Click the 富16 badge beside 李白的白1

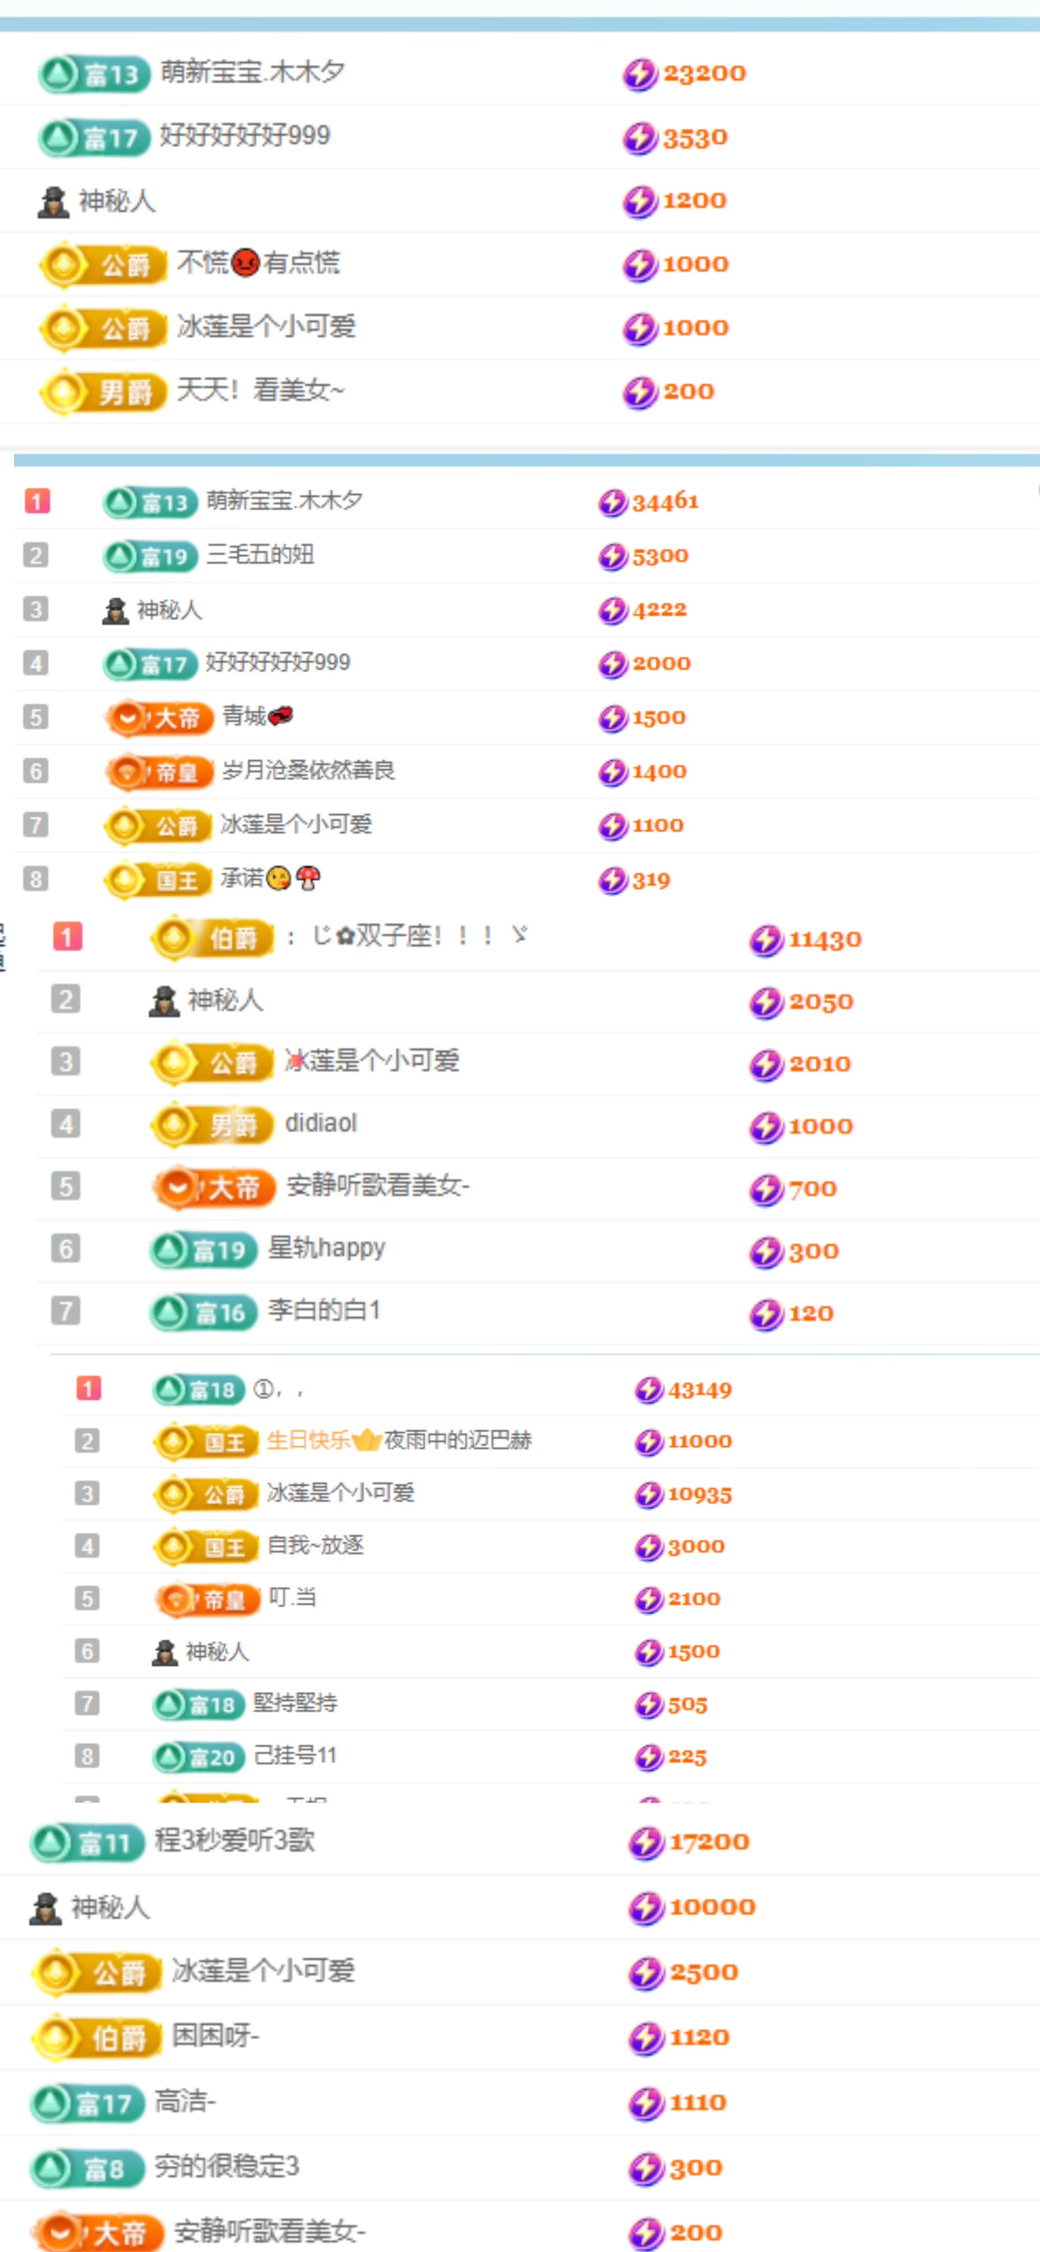point(204,1312)
